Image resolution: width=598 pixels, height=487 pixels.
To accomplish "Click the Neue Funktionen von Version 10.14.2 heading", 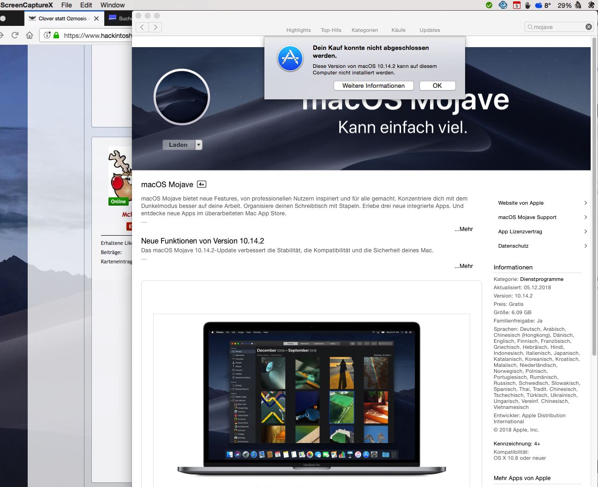I will pyautogui.click(x=203, y=241).
